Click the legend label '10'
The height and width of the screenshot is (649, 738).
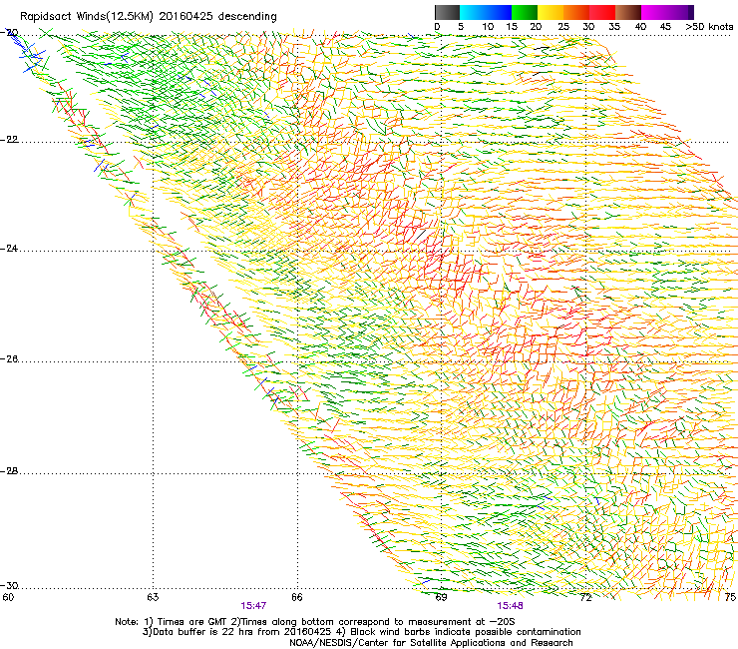coord(488,27)
